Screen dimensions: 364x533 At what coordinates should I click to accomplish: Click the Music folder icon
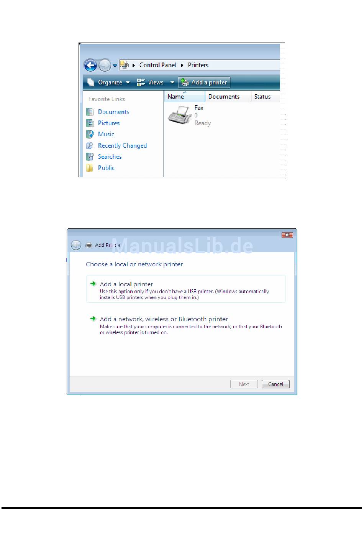coord(90,134)
